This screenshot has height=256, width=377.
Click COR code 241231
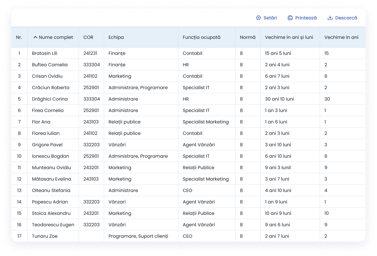[x=90, y=53]
